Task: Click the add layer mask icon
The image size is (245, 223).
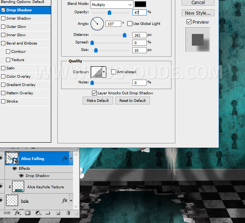Action: click(x=28, y=213)
